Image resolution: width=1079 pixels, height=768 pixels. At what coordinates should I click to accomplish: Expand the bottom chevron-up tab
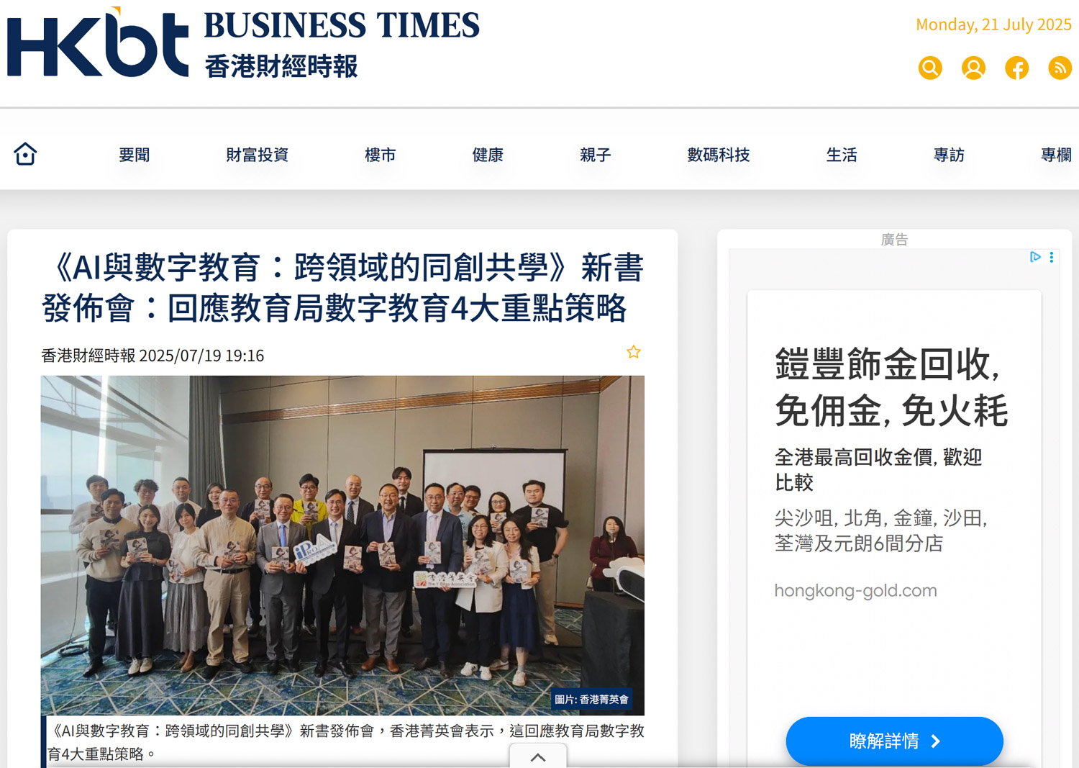pos(538,756)
